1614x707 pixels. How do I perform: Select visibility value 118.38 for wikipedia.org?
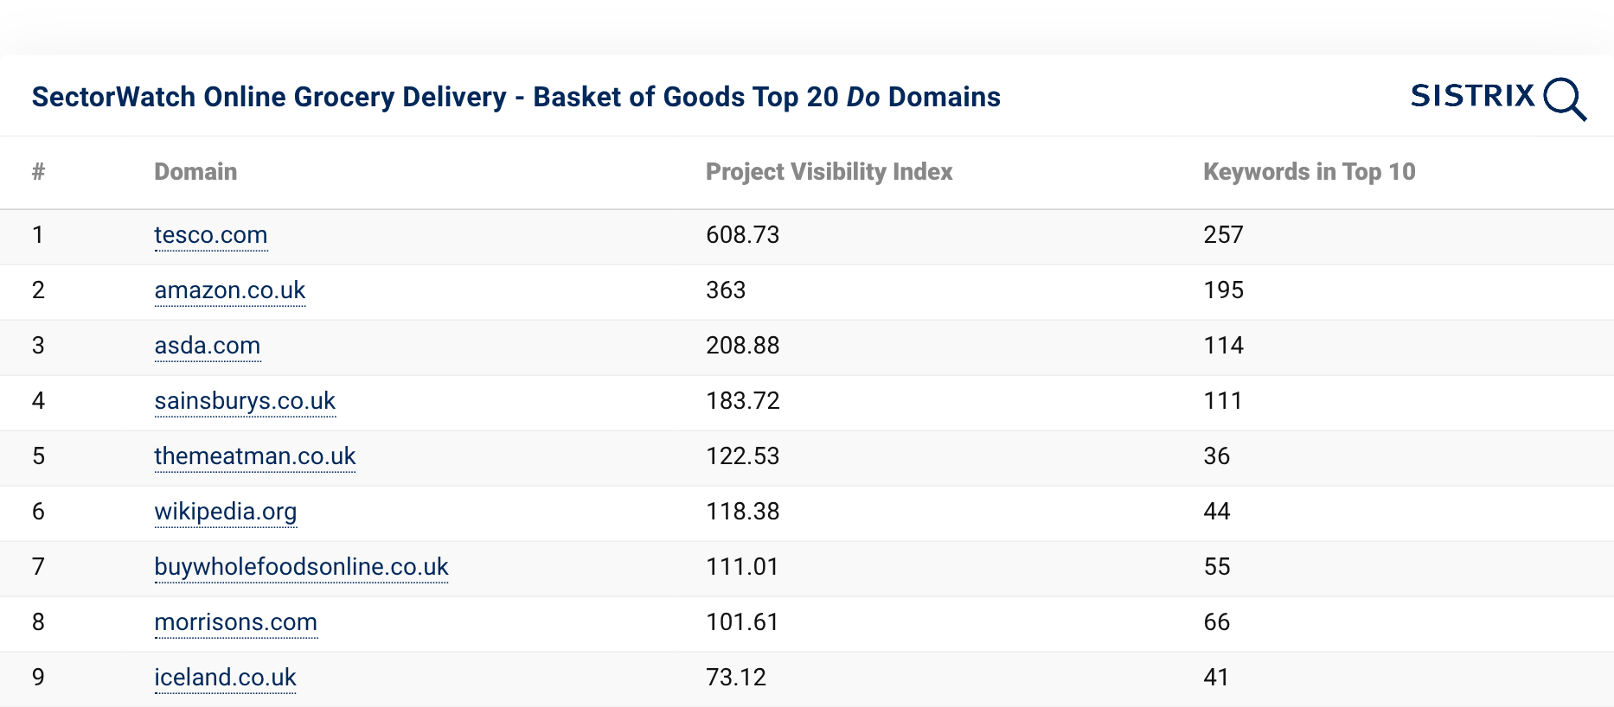point(743,512)
